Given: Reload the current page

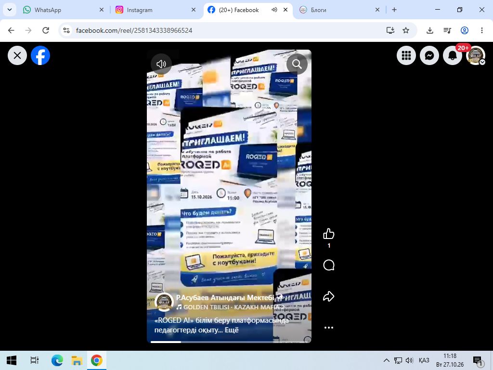Looking at the screenshot, I should tap(46, 30).
